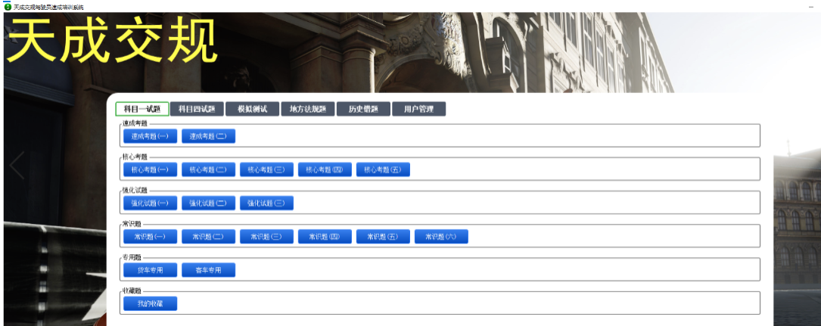This screenshot has width=821, height=326.
Task: Click the 速成考题 group label
Action: [x=135, y=124]
